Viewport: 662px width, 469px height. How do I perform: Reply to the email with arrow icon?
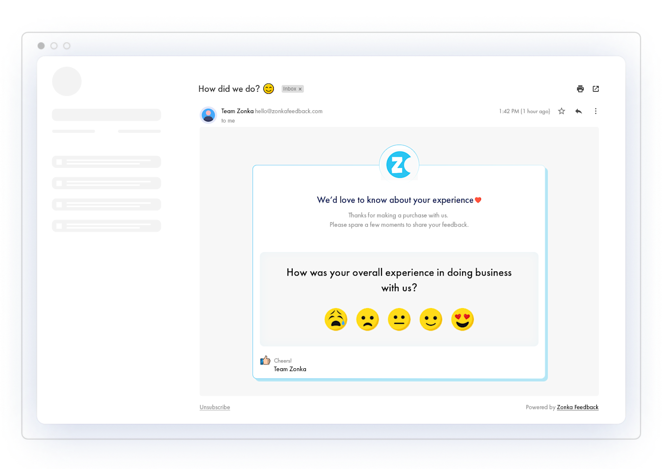[578, 111]
